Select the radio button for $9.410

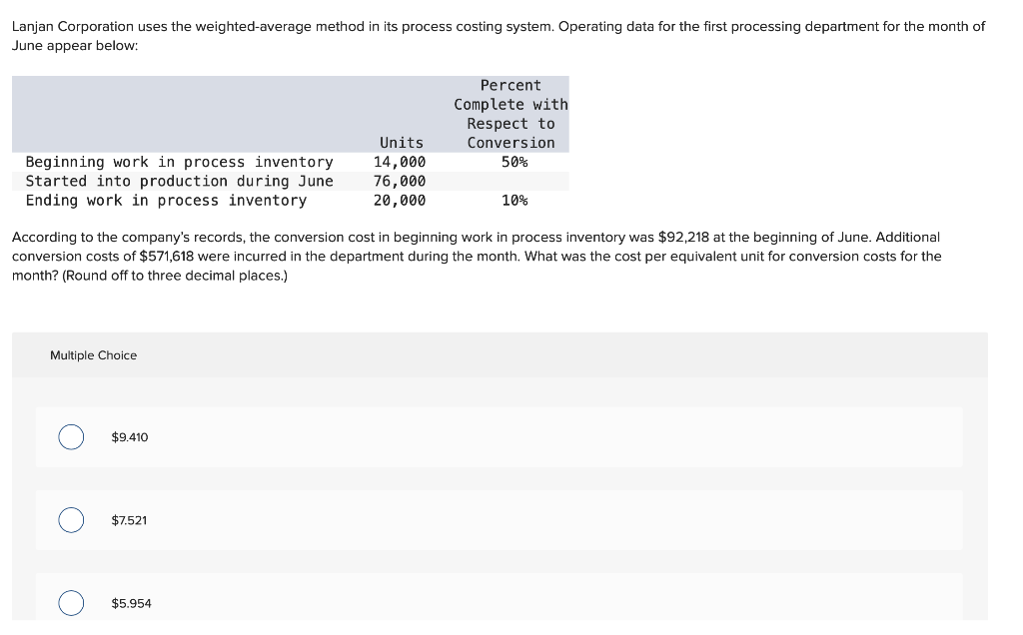[x=70, y=436]
